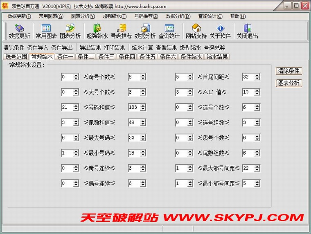Viewport: 311px width, 234px height.
Task: Click the 清除条件 button on right
Action: pyautogui.click(x=289, y=71)
